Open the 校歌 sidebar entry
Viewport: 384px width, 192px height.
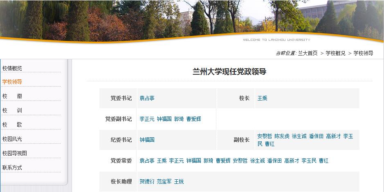click(x=12, y=125)
